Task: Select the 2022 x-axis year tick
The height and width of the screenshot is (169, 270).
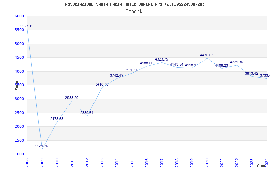Action: click(x=237, y=163)
